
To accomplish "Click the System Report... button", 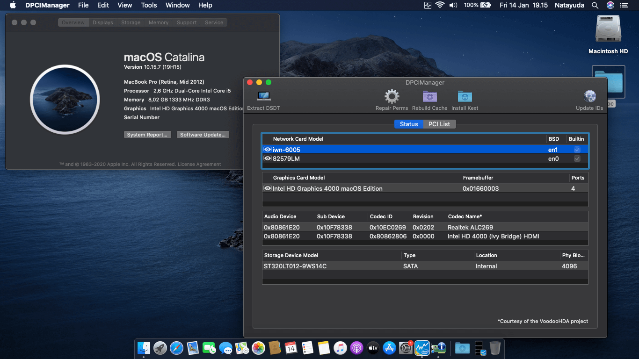I will click(x=147, y=135).
